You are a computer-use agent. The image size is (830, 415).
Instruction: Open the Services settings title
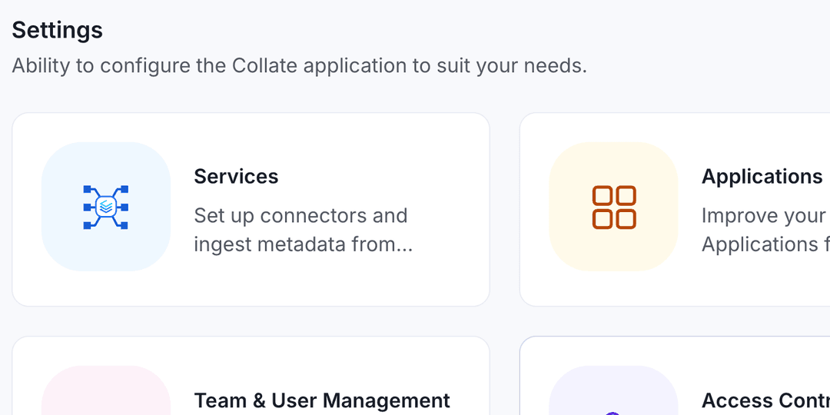coord(236,177)
